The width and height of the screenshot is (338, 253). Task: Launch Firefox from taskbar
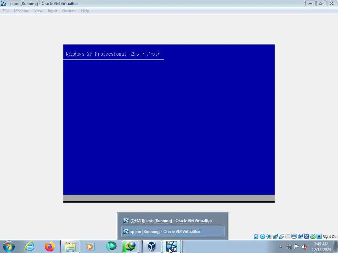pyautogui.click(x=50, y=246)
